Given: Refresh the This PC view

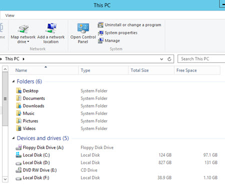Looking at the screenshot, I should [169, 59].
